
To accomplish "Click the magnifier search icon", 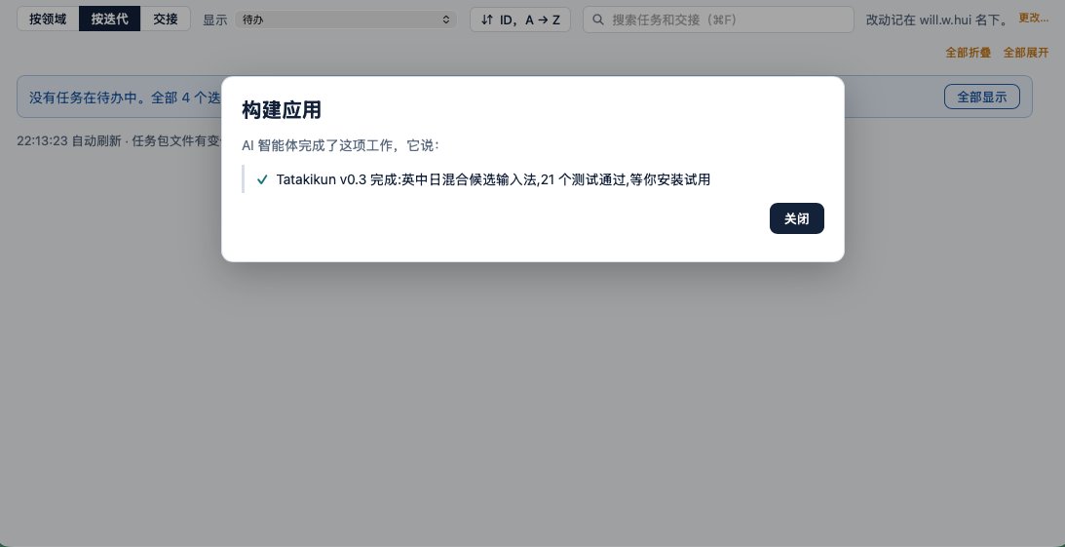I will [598, 20].
